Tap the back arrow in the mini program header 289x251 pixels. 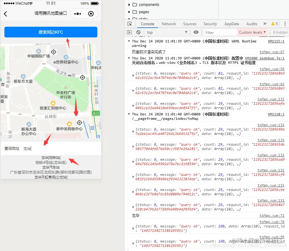point(5,14)
